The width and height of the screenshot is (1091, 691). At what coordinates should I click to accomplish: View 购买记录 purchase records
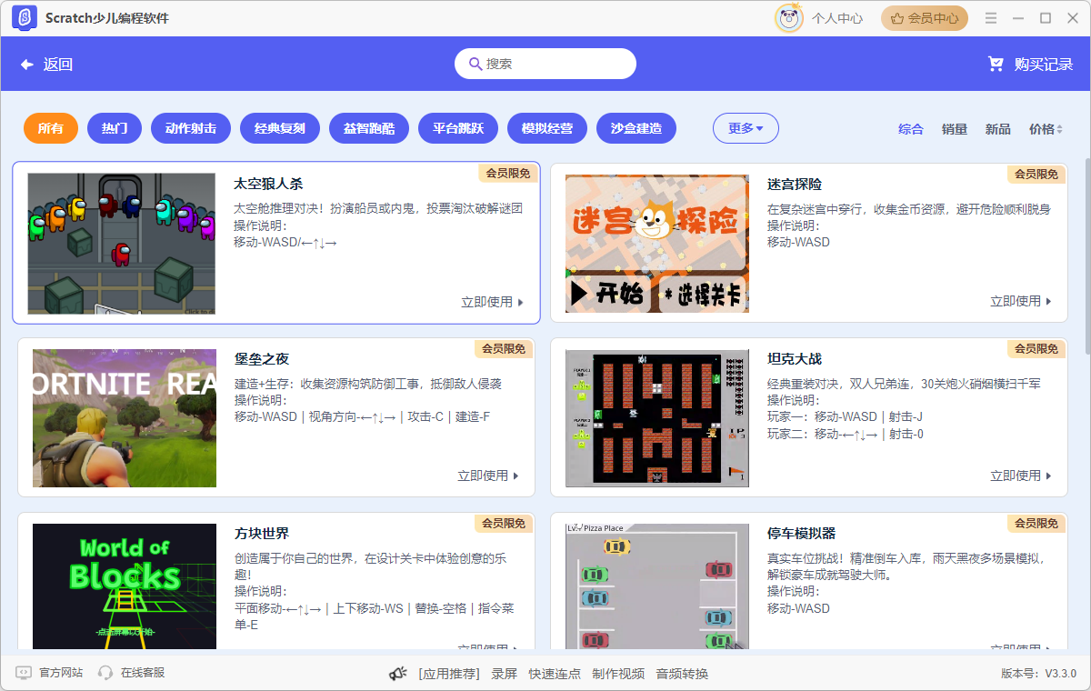[x=1044, y=65]
